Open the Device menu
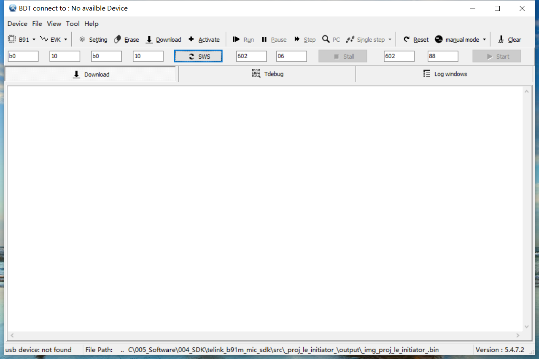 (x=17, y=24)
